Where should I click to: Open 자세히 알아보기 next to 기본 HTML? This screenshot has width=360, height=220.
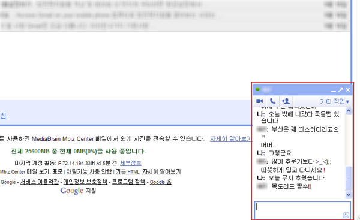click(x=161, y=171)
